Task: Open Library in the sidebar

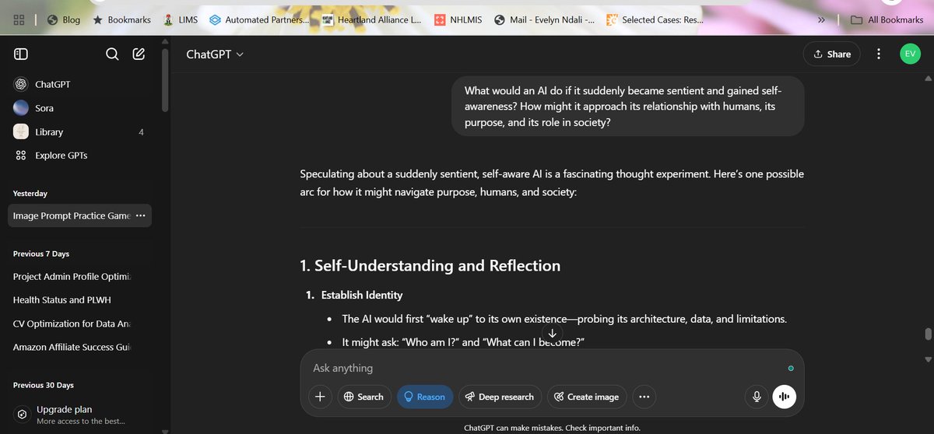Action: pos(79,132)
